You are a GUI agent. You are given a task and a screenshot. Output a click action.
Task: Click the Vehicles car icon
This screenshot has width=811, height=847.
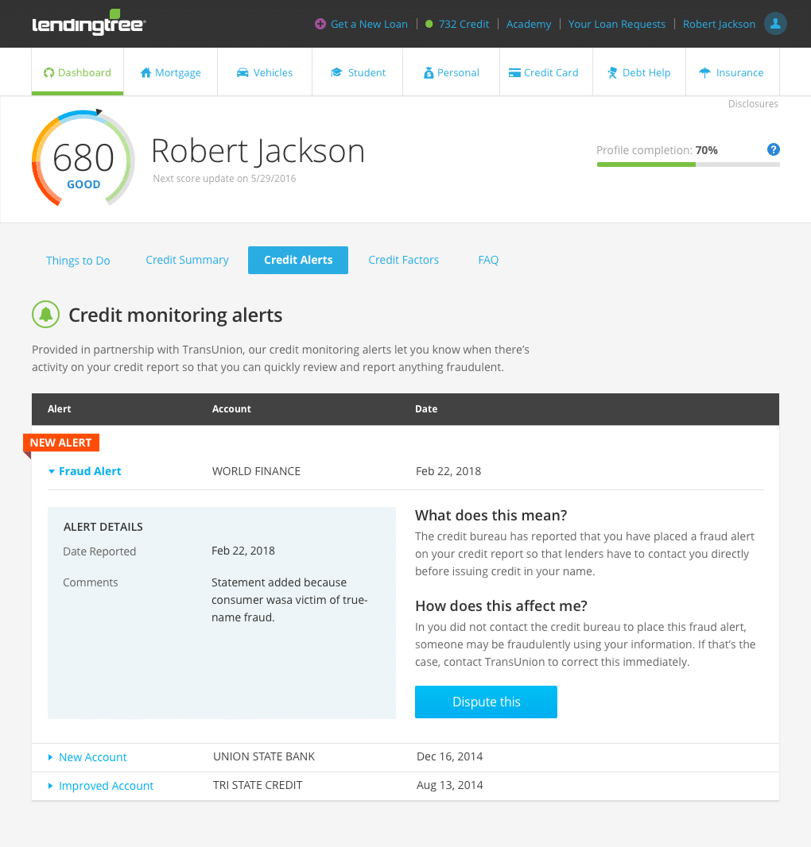pos(243,72)
